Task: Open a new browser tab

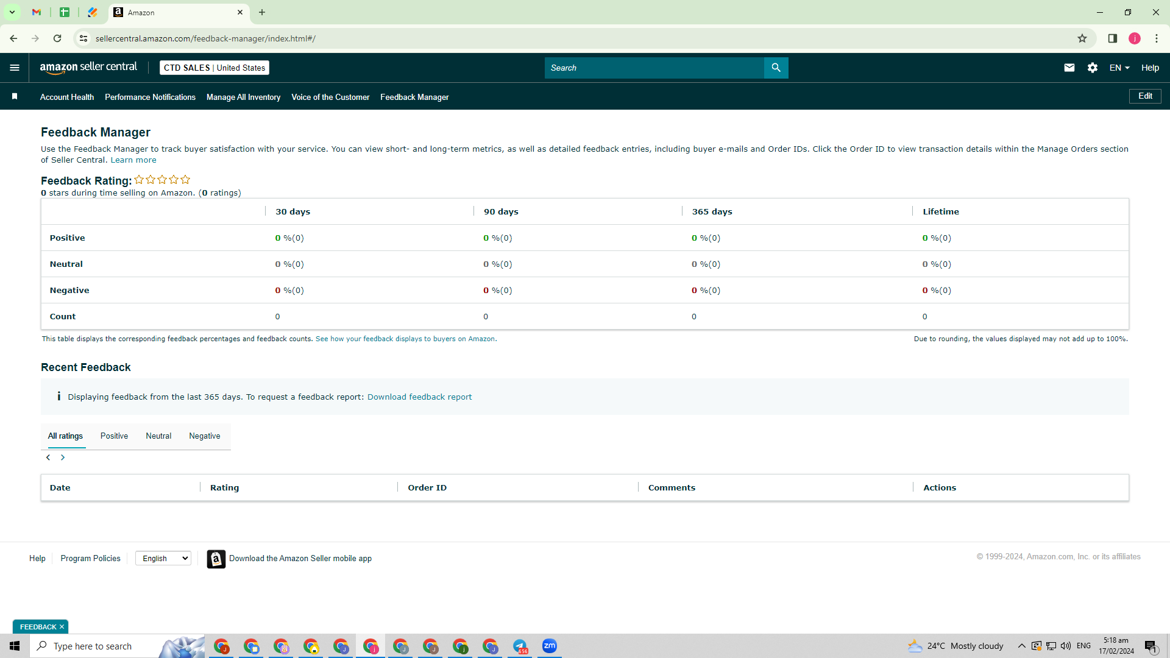Action: tap(262, 12)
